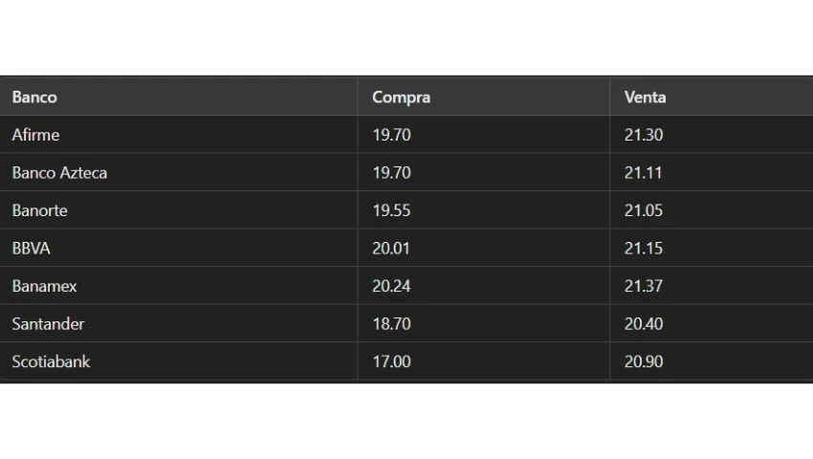
Task: Select the Banamex bank name cell
Action: tap(45, 286)
